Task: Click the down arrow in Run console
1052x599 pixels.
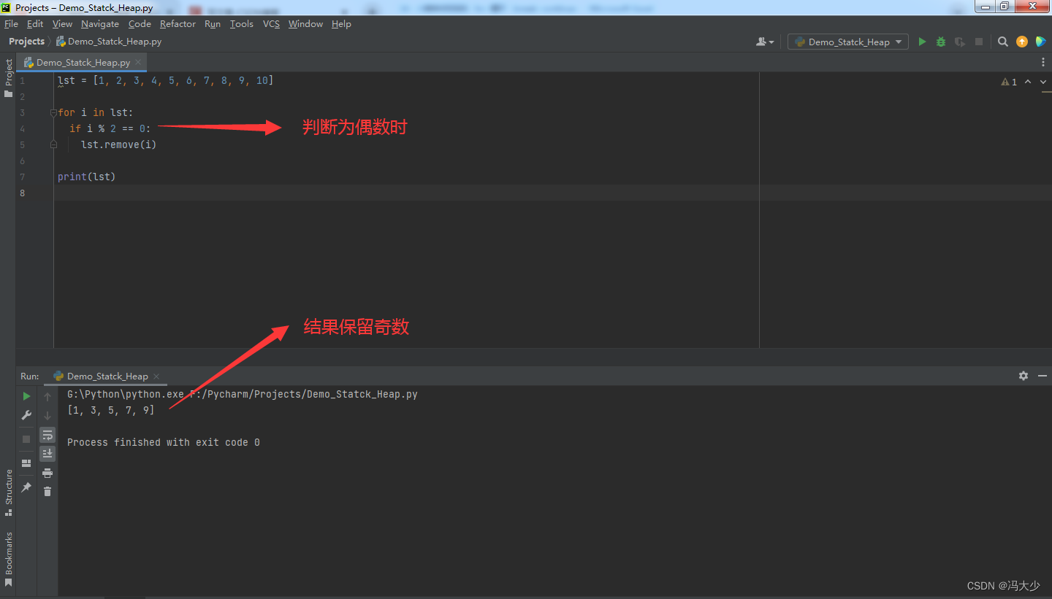Action: (47, 415)
